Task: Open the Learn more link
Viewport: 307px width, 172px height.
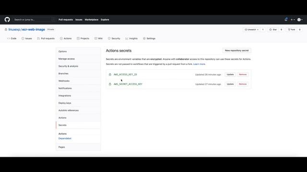Action: (199, 64)
